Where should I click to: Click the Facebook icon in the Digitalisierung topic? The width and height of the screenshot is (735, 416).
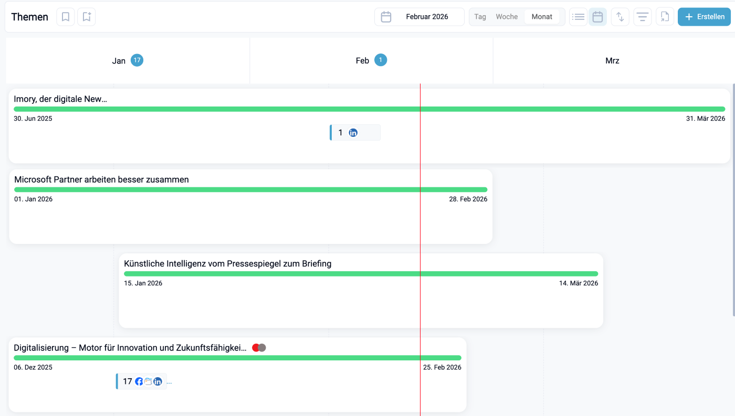click(x=139, y=381)
